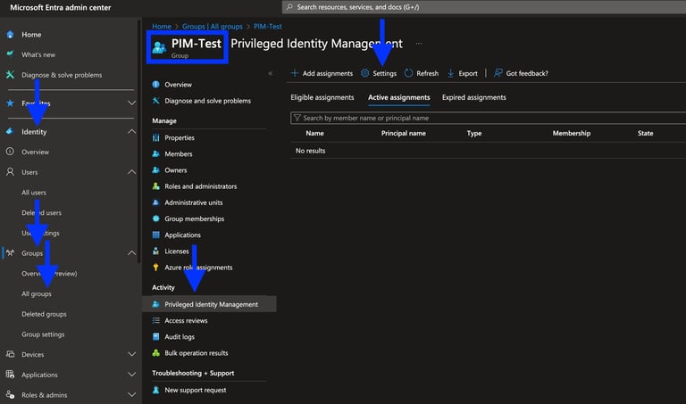Screen dimensions: 686x404
Task: Click the top search resources input field
Action: (x=484, y=7)
